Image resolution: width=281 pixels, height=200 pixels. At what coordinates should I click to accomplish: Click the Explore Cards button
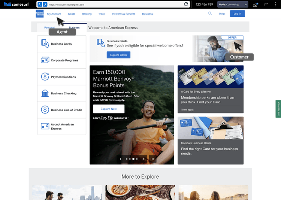[118, 55]
